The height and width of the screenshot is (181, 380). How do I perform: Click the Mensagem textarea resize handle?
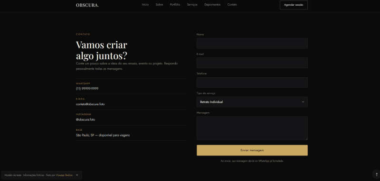coord(306,138)
